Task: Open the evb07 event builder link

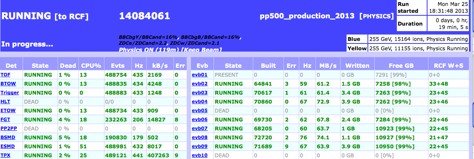Action: (x=199, y=128)
